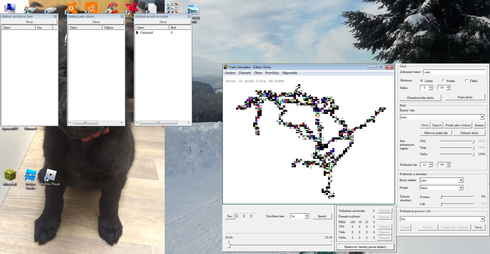
Task: Click the Editovat jízdní řád button
Action: point(435,133)
